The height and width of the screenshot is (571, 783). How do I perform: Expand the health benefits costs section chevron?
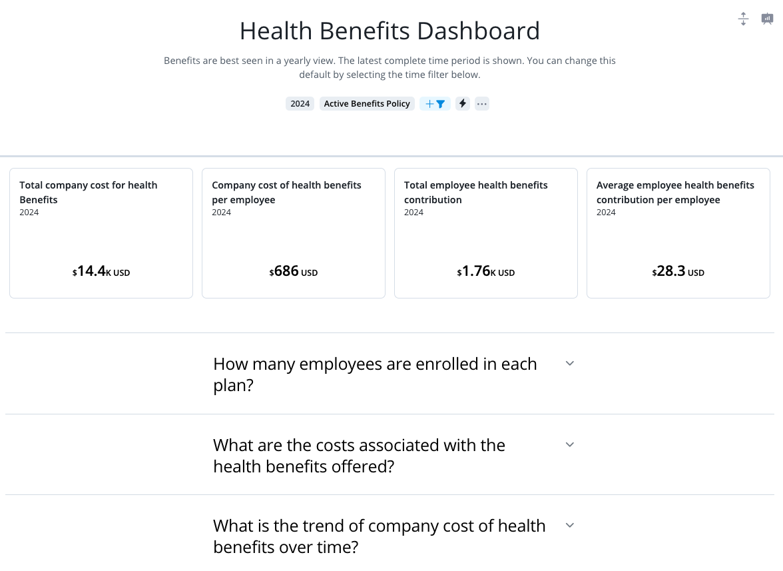(570, 444)
